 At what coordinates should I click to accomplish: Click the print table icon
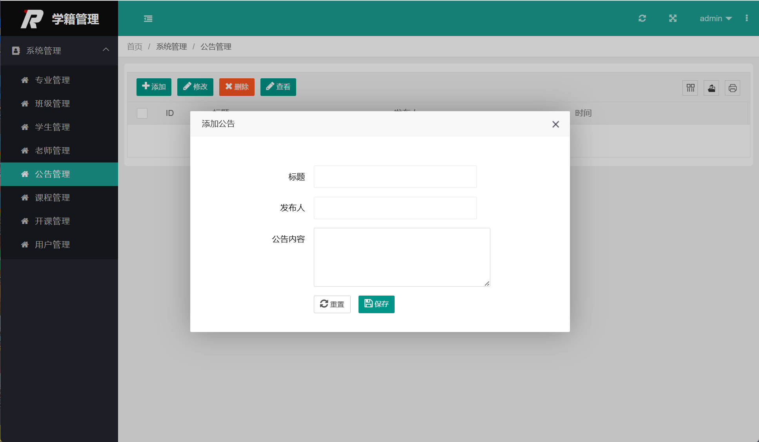pos(732,88)
